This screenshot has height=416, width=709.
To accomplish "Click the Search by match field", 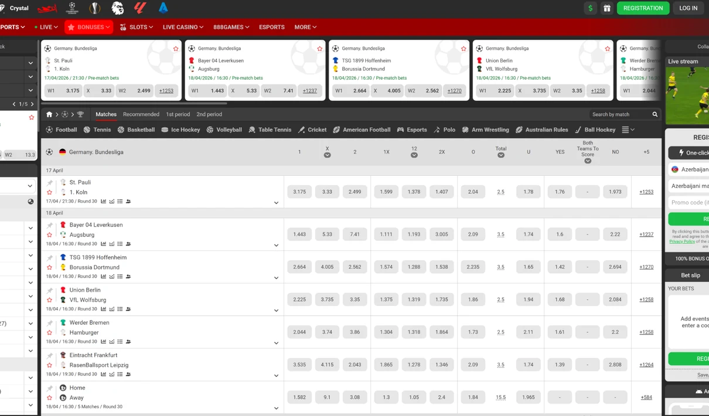I will (x=620, y=114).
